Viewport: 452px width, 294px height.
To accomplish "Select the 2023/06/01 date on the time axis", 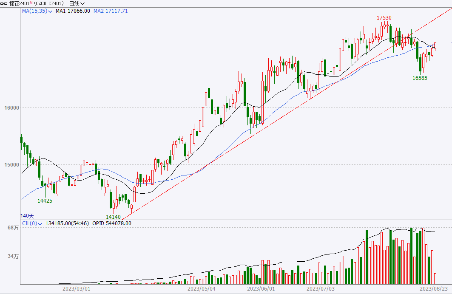I will tap(261, 289).
